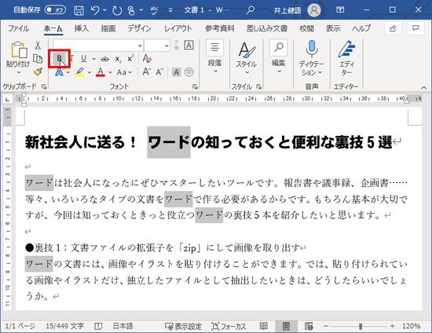Open the Font dialog launcher
The height and width of the screenshot is (333, 432).
click(x=195, y=86)
